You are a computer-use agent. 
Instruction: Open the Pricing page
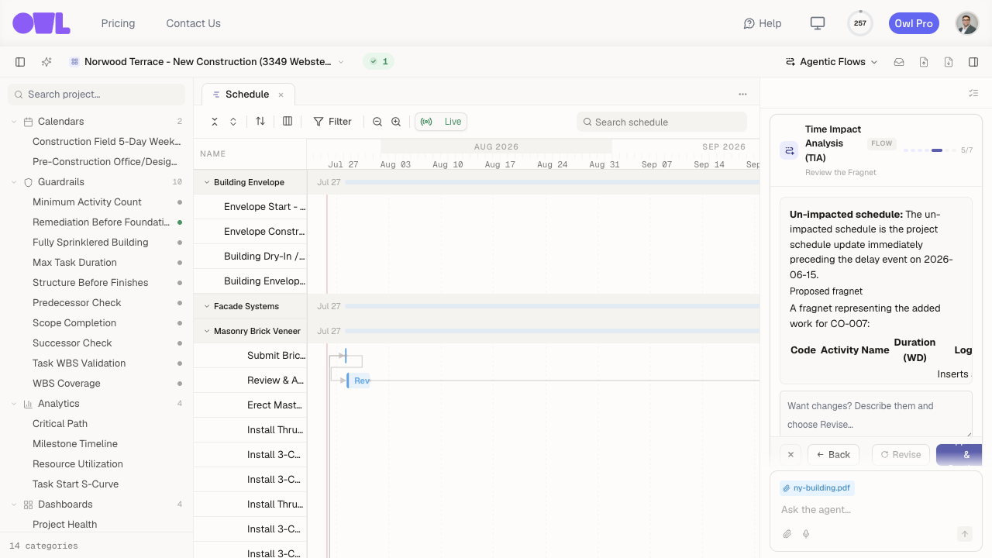[118, 23]
